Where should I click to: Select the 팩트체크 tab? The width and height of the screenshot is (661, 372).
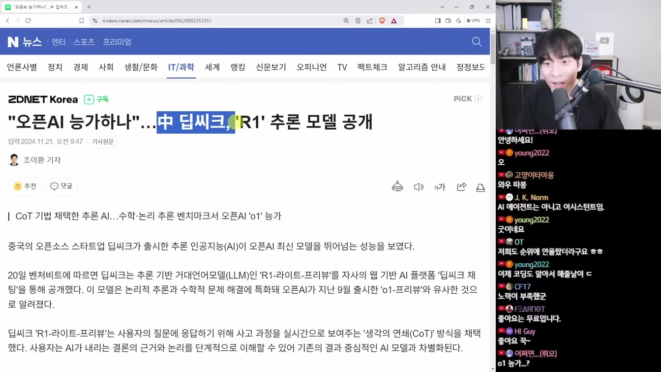point(372,67)
